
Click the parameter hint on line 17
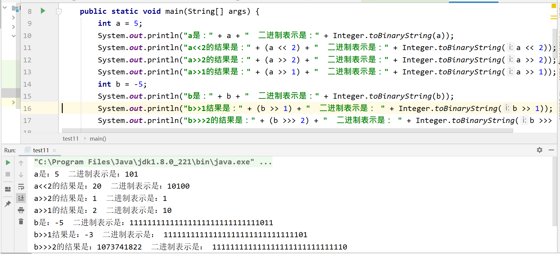click(x=524, y=120)
